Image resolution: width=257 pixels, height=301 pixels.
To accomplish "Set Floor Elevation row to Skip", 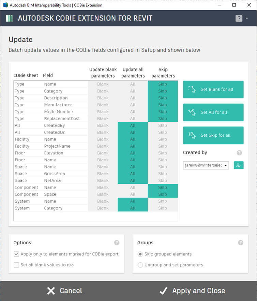I will pos(163,153).
